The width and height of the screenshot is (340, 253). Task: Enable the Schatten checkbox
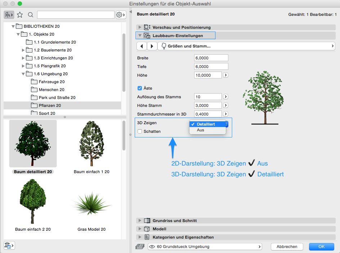click(140, 131)
